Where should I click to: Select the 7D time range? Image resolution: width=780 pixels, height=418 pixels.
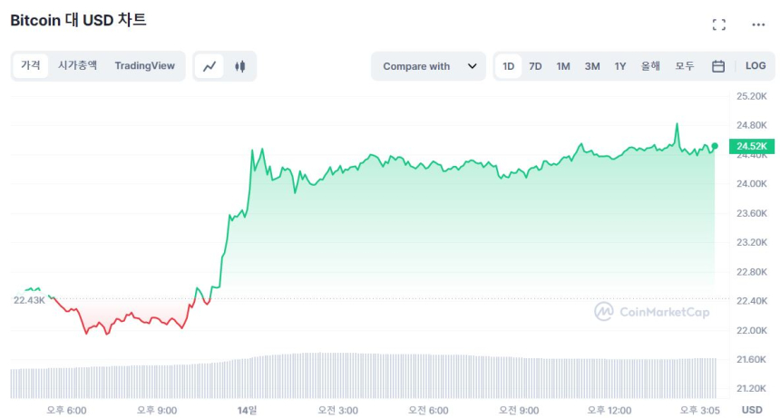point(535,66)
